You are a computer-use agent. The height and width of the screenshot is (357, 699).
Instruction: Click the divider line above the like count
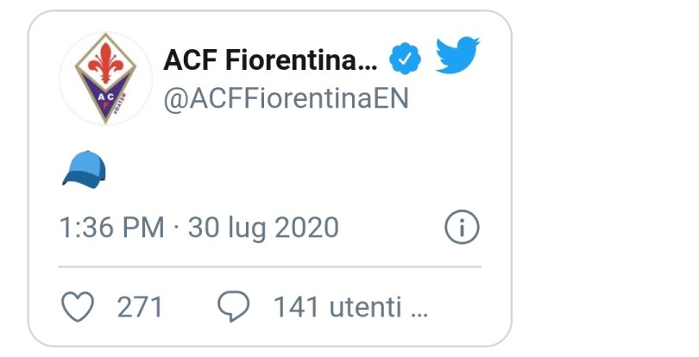[x=269, y=267]
